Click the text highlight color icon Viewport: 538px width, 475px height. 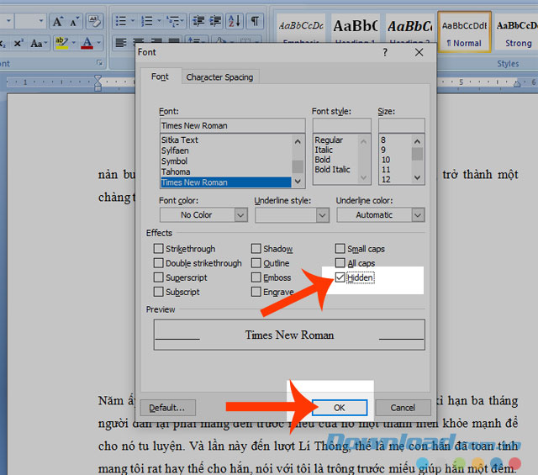[61, 43]
